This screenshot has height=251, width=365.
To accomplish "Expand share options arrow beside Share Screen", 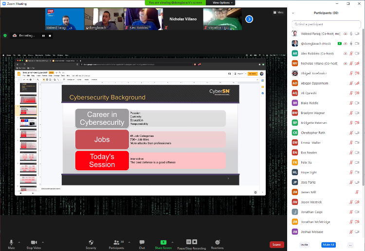I will coord(172,242).
